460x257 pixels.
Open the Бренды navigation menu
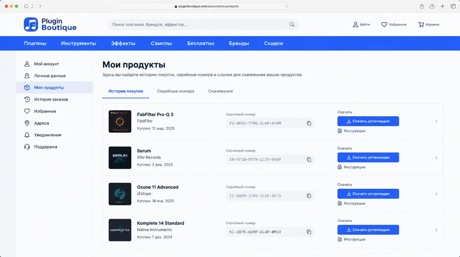click(x=239, y=43)
